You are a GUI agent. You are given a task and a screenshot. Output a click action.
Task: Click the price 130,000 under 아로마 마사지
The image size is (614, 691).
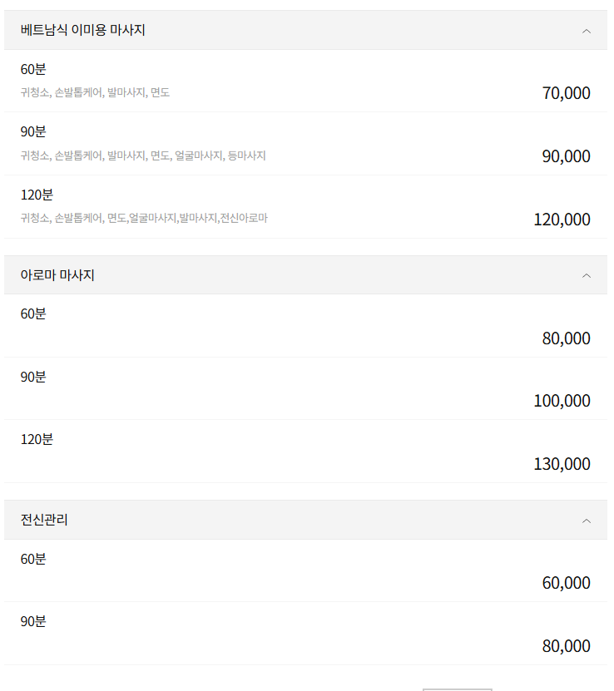point(562,462)
